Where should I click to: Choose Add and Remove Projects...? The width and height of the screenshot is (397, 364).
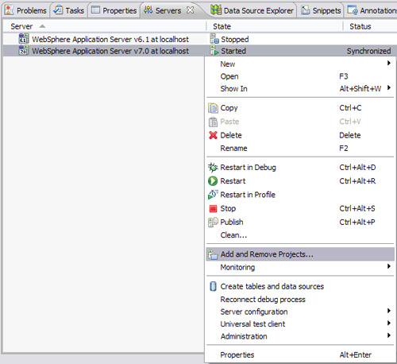click(300, 254)
